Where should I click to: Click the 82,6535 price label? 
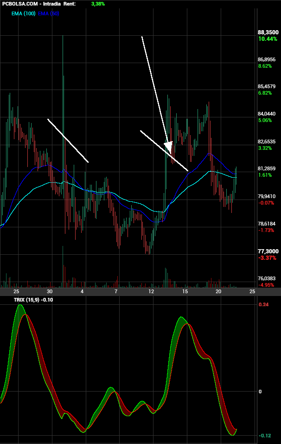click(267, 142)
